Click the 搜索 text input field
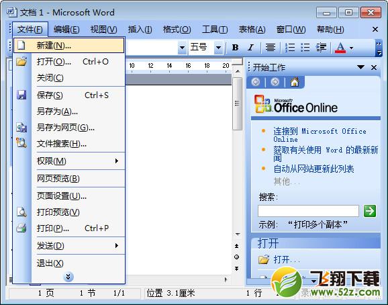Viewport: 388px width, 305px height. pos(308,211)
